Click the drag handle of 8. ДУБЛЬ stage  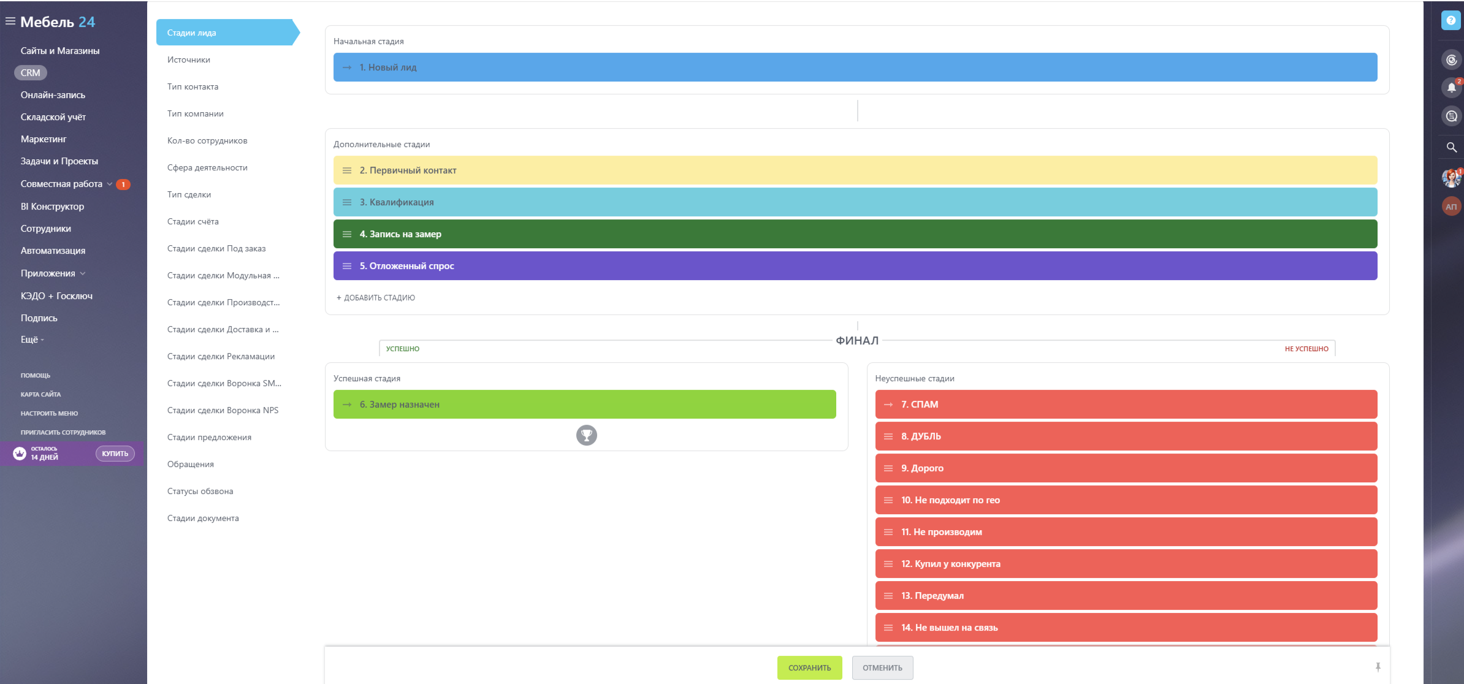pyautogui.click(x=888, y=436)
